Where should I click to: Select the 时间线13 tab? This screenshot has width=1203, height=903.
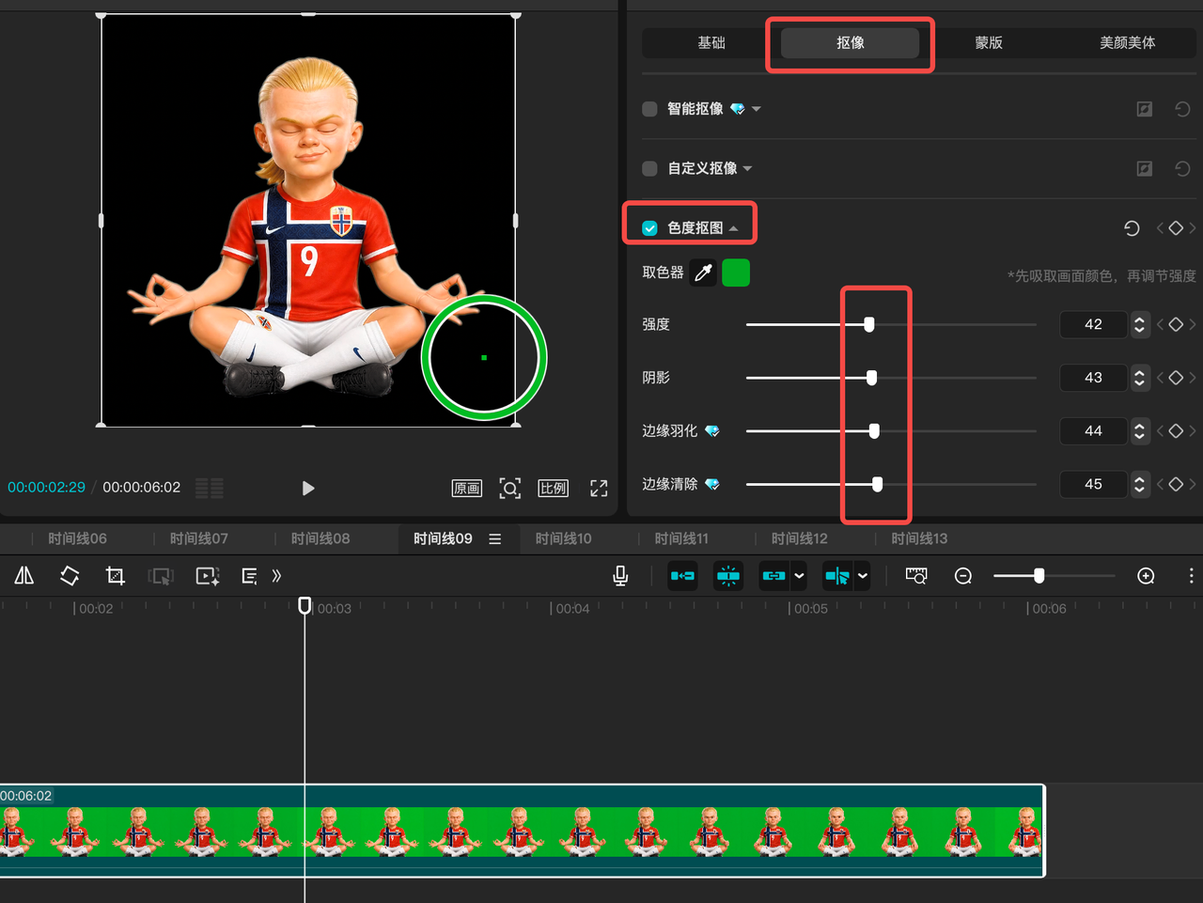coord(919,539)
